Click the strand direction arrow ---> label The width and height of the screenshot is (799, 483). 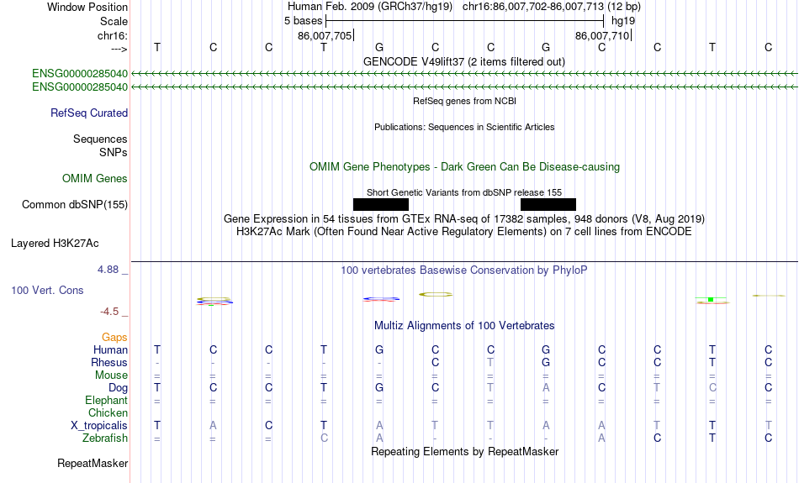(119, 49)
